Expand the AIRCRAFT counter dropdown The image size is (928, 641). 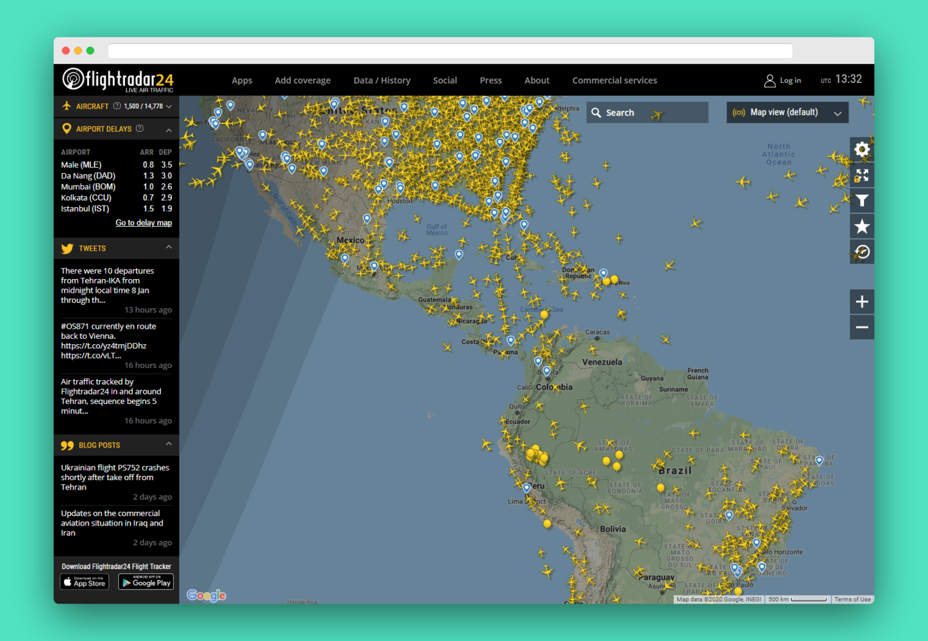169,106
